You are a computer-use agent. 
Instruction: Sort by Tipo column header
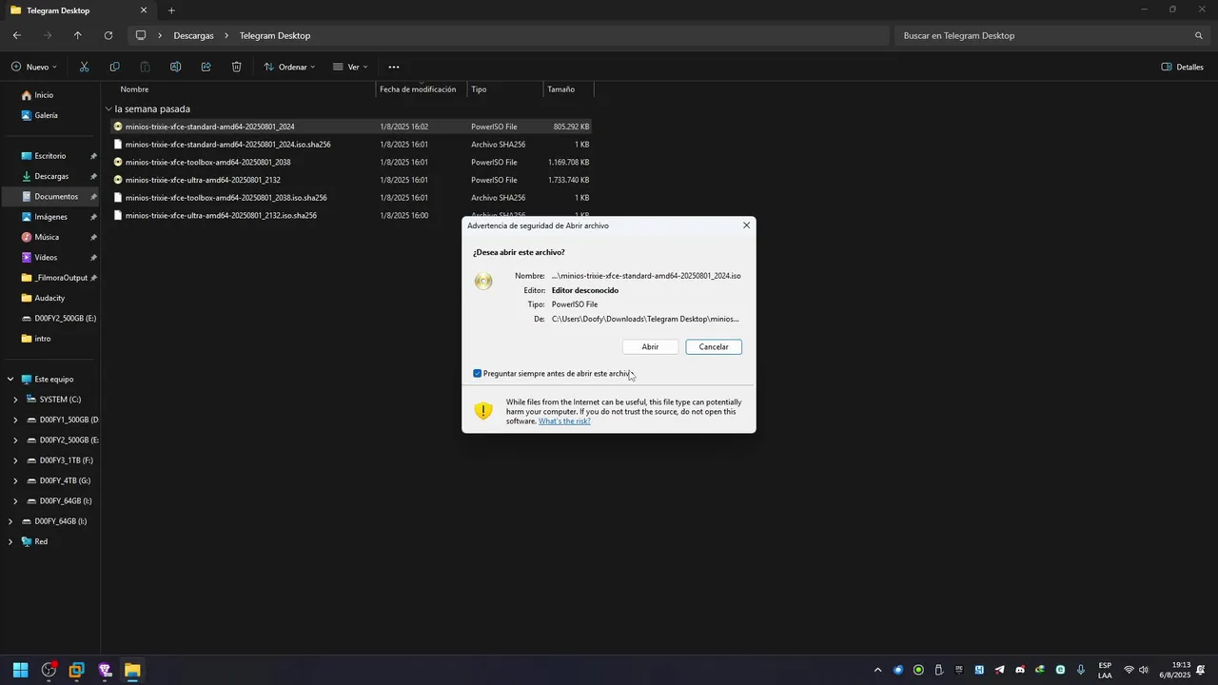tap(479, 89)
